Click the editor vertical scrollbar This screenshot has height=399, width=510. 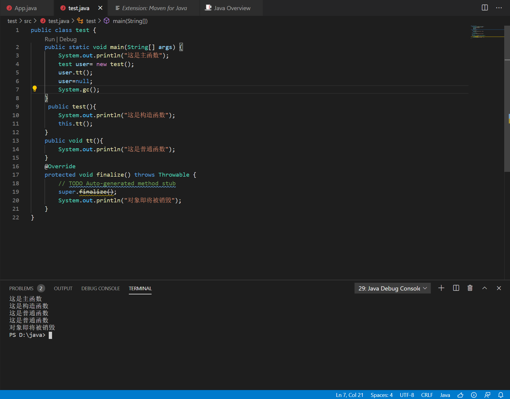click(507, 99)
